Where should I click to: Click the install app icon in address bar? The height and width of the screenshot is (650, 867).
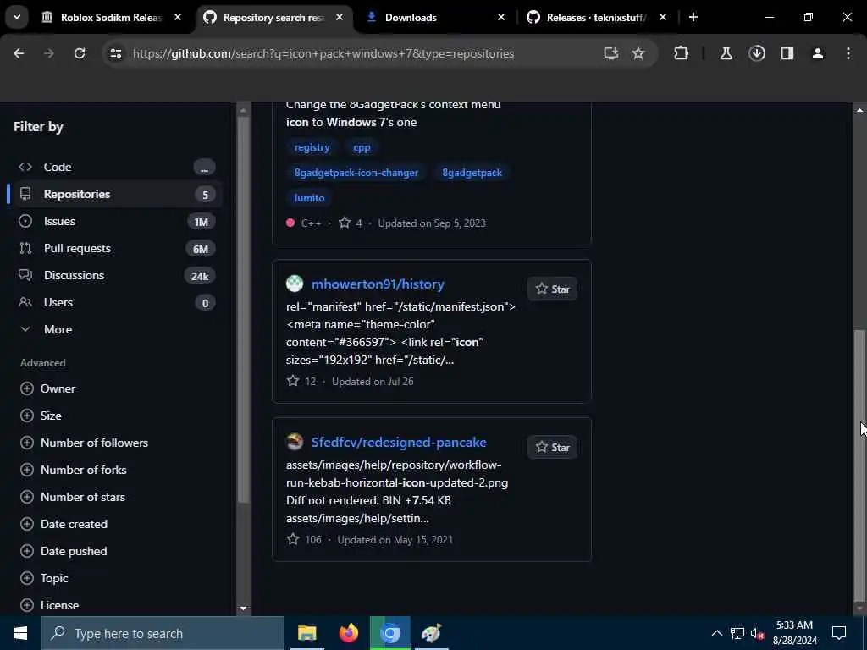(x=610, y=53)
